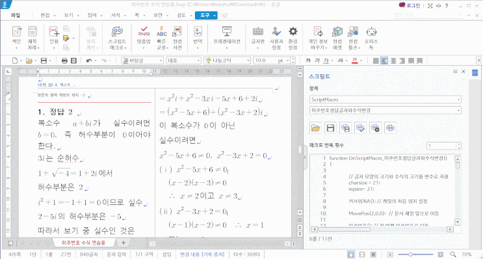Open the font color 가 dropdown arrow
The width and height of the screenshot is (483, 259).
click(361, 61)
